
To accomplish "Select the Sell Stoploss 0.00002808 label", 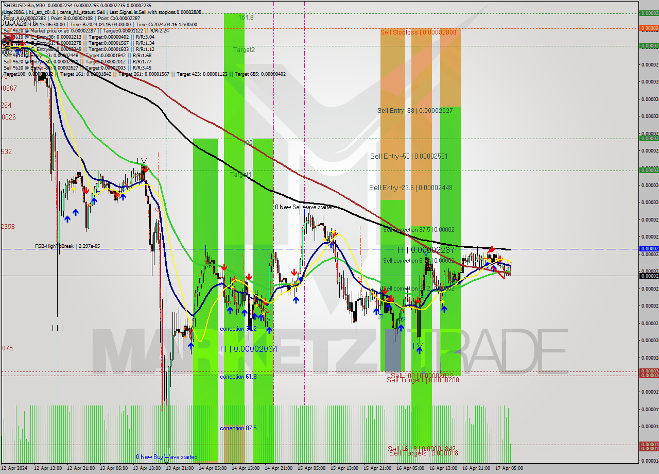I will point(418,32).
